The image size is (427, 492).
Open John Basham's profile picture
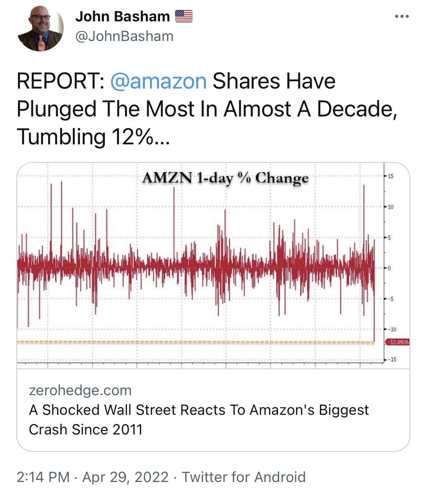point(40,28)
